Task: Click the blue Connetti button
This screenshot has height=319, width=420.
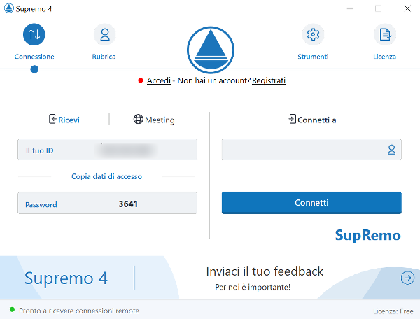Action: (311, 203)
